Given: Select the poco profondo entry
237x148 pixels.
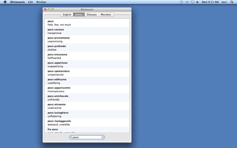Looking at the screenshot, I should pyautogui.click(x=87, y=48).
